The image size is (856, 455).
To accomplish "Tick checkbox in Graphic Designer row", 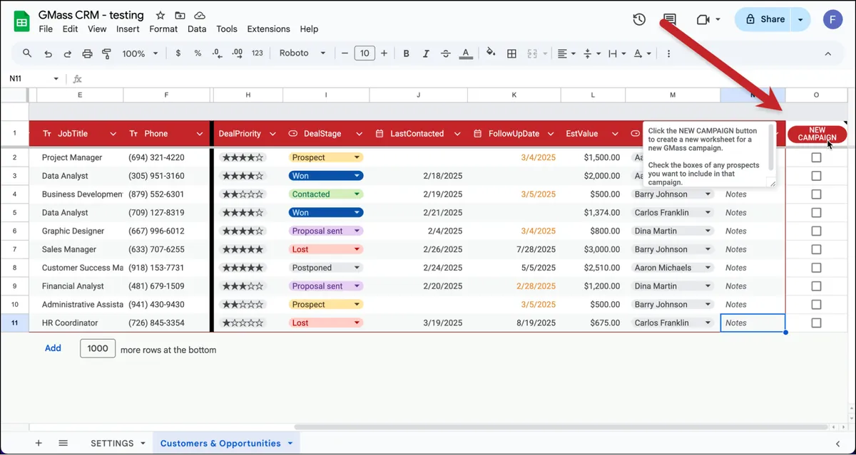I will (816, 231).
